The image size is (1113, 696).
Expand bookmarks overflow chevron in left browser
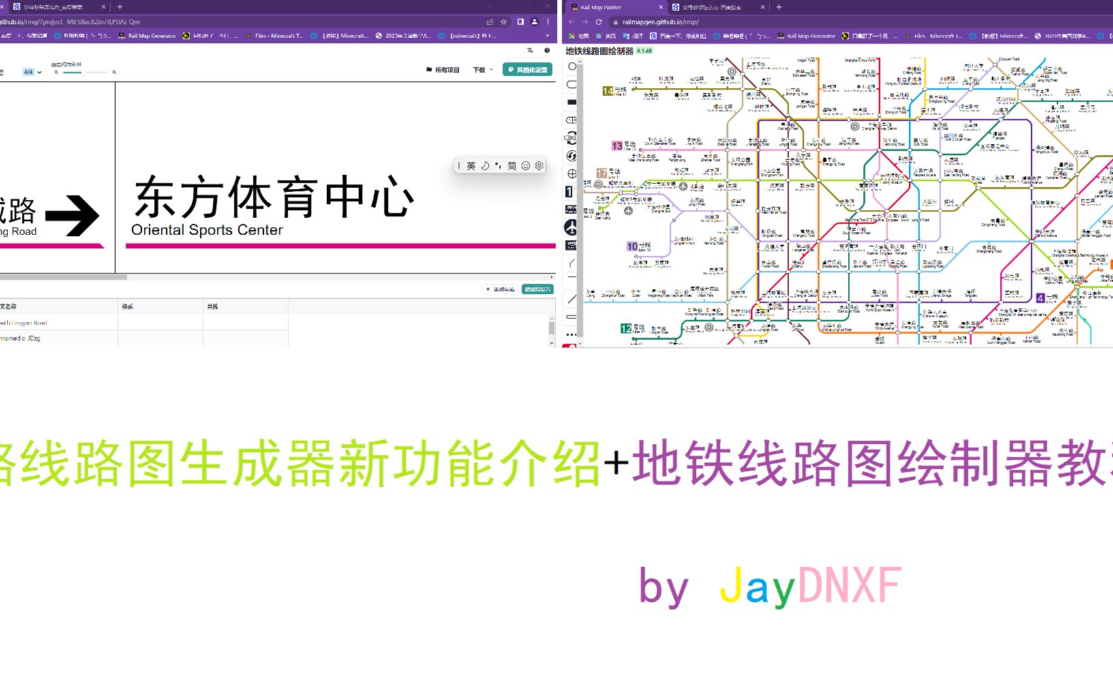point(547,35)
